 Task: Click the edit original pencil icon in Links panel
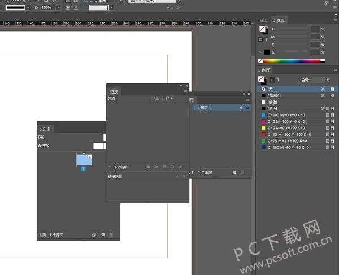181,167
